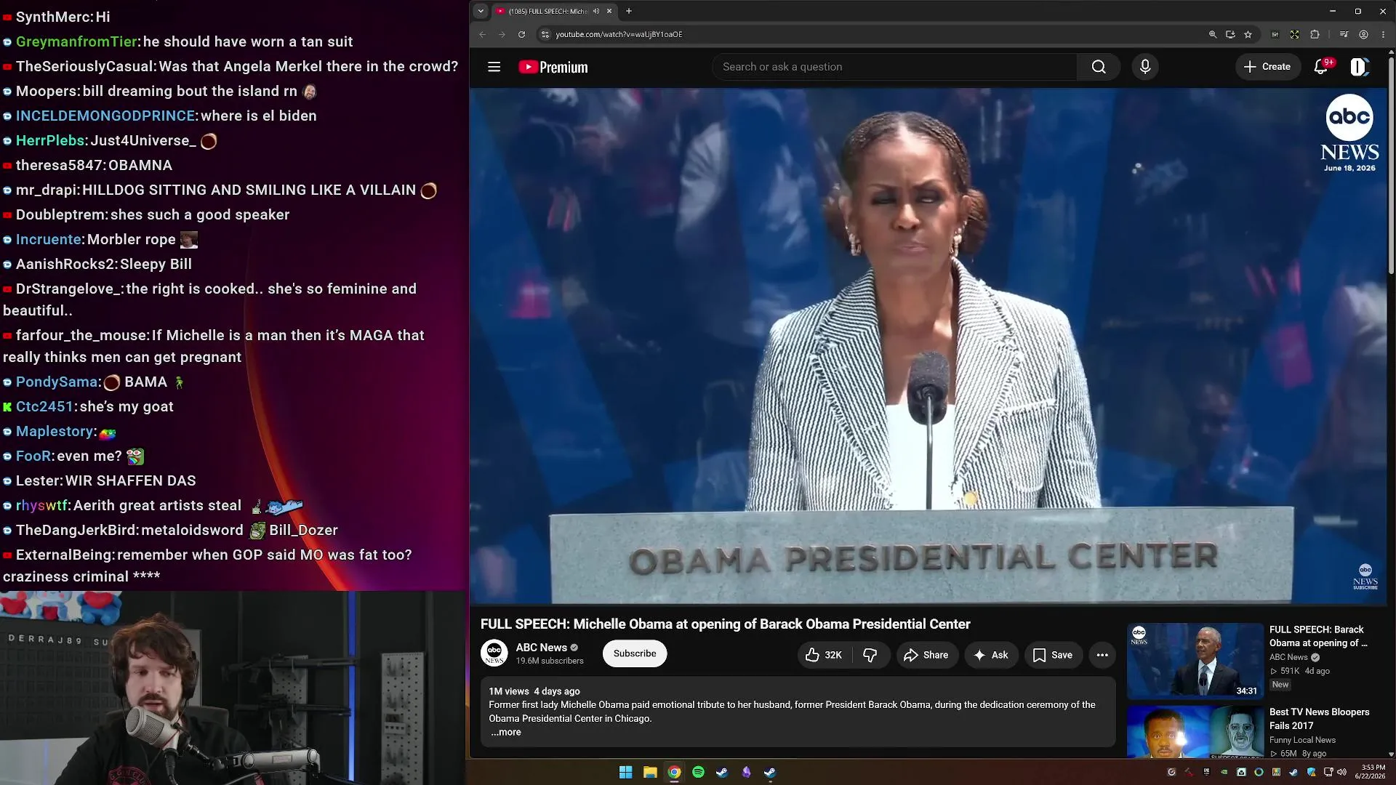
Task: Click the Ask button under the video
Action: pyautogui.click(x=991, y=655)
